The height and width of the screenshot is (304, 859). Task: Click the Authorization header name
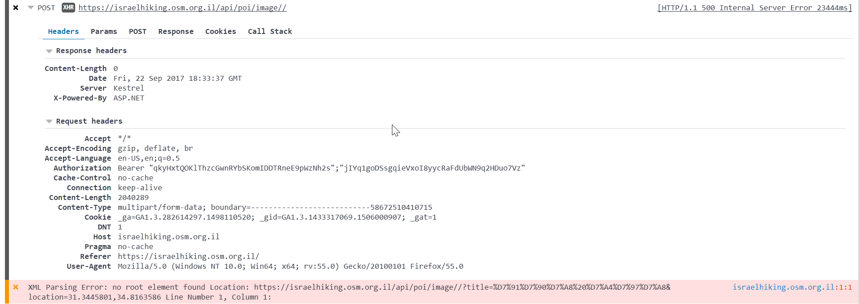coord(82,168)
